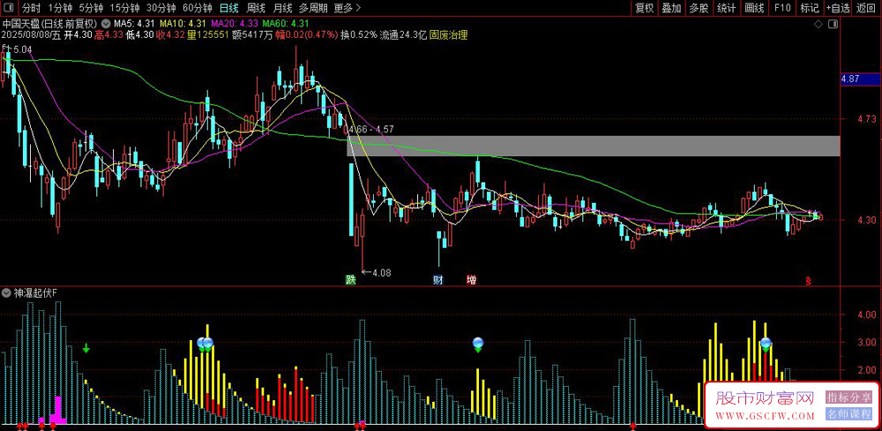Click the MA5: 4.31 indicator label
This screenshot has width=882, height=431.
(x=135, y=24)
